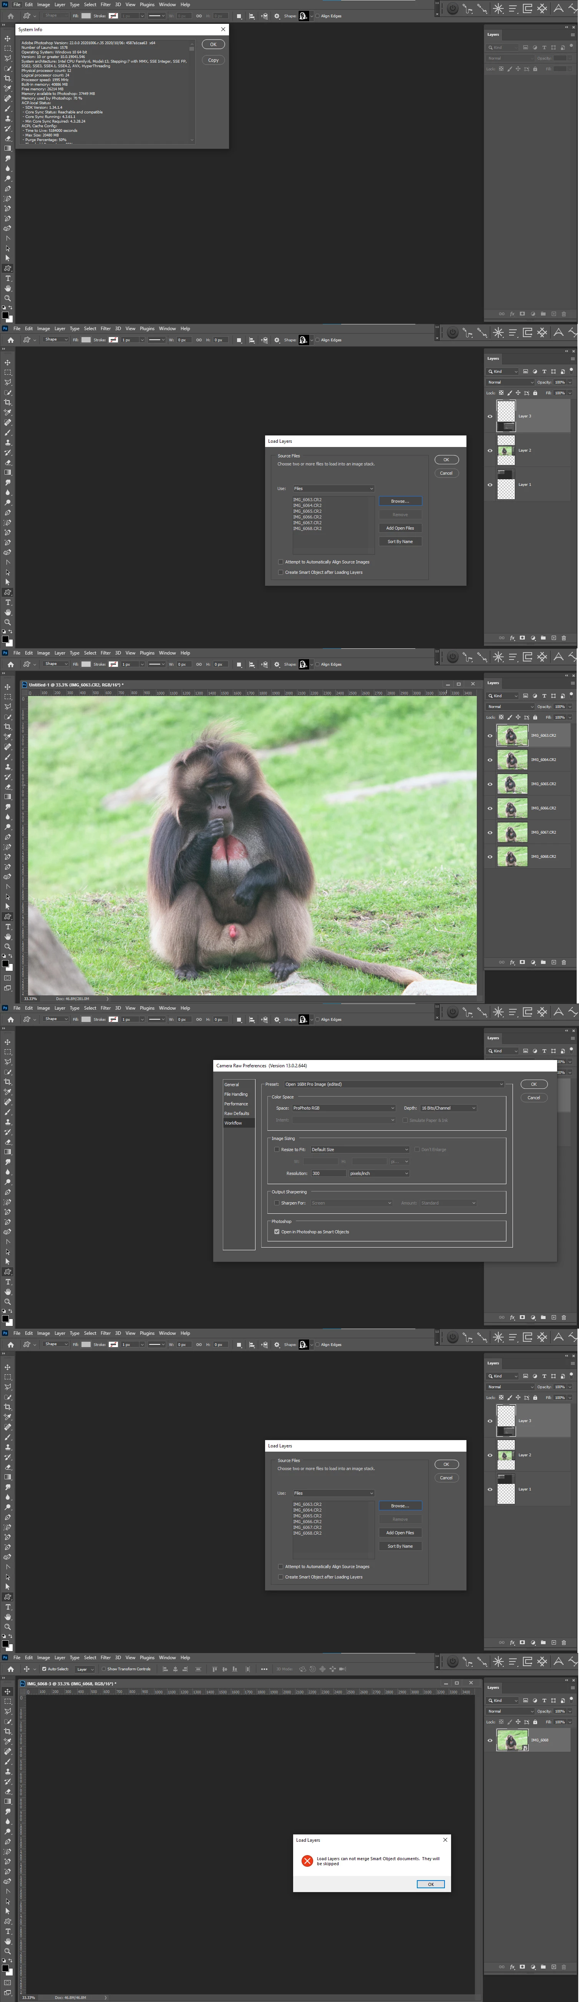Image resolution: width=579 pixels, height=2002 pixels.
Task: Select the Eyedropper tool beside the Untitled-1 canvas
Action: tap(8, 737)
